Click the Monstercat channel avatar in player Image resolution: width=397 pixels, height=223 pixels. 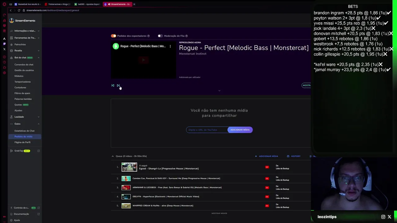(116, 46)
